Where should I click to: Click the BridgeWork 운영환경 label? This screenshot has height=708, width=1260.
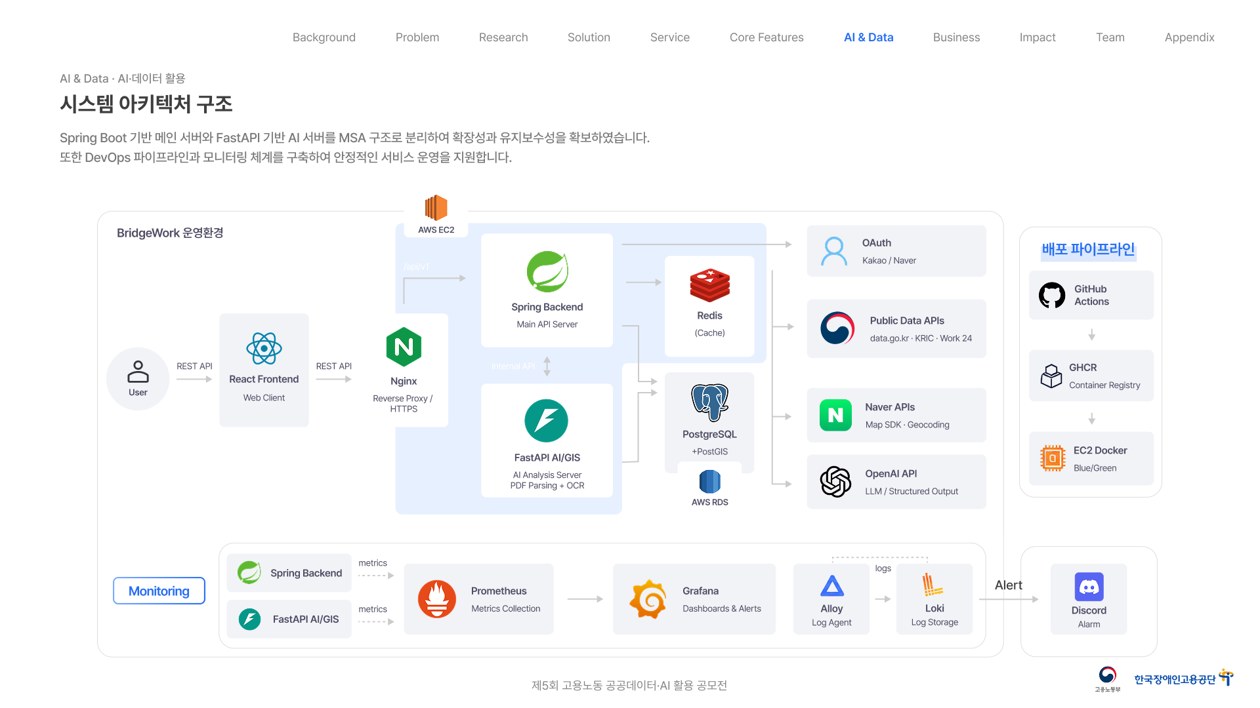(x=170, y=233)
